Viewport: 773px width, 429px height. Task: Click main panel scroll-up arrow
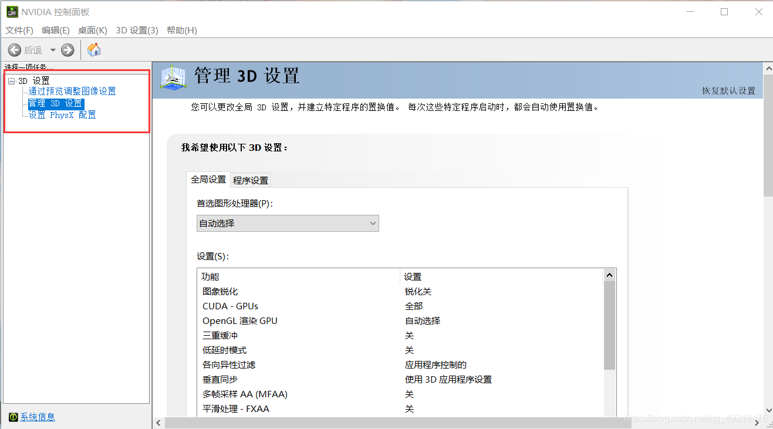(768, 69)
